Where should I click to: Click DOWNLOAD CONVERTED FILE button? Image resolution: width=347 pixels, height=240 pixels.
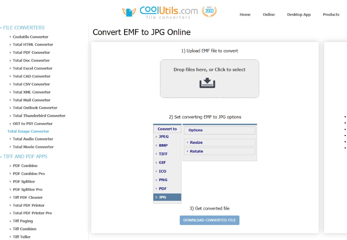[209, 220]
